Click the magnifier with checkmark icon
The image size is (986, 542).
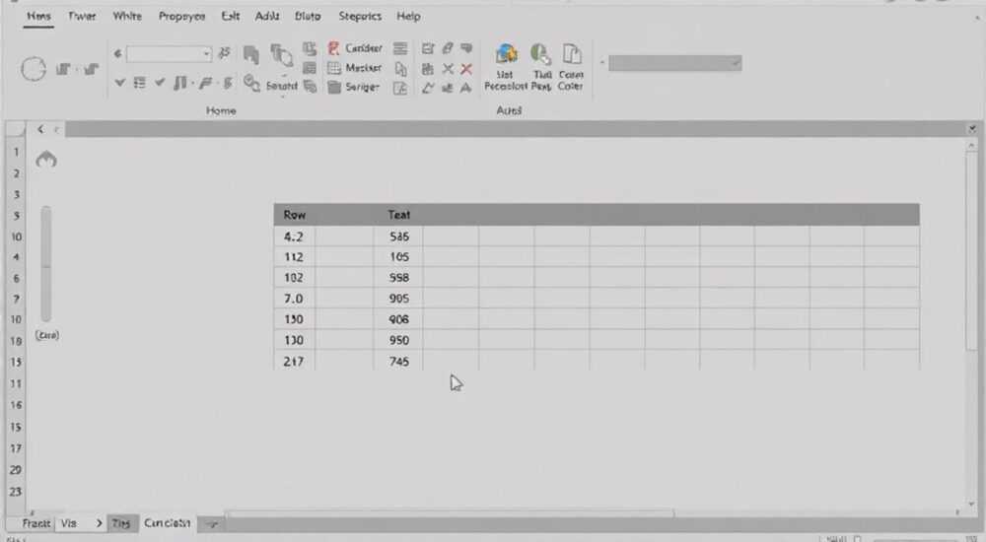(251, 83)
